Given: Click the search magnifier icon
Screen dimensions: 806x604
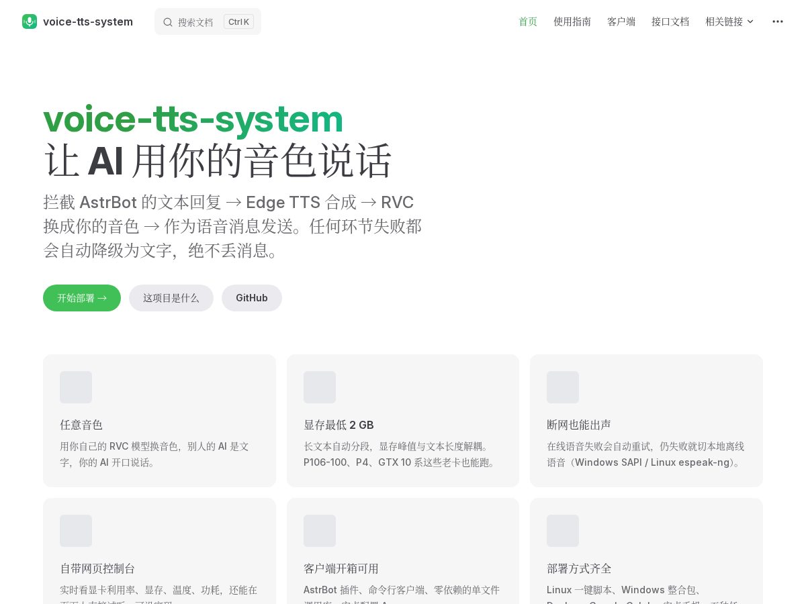Looking at the screenshot, I should pyautogui.click(x=168, y=22).
